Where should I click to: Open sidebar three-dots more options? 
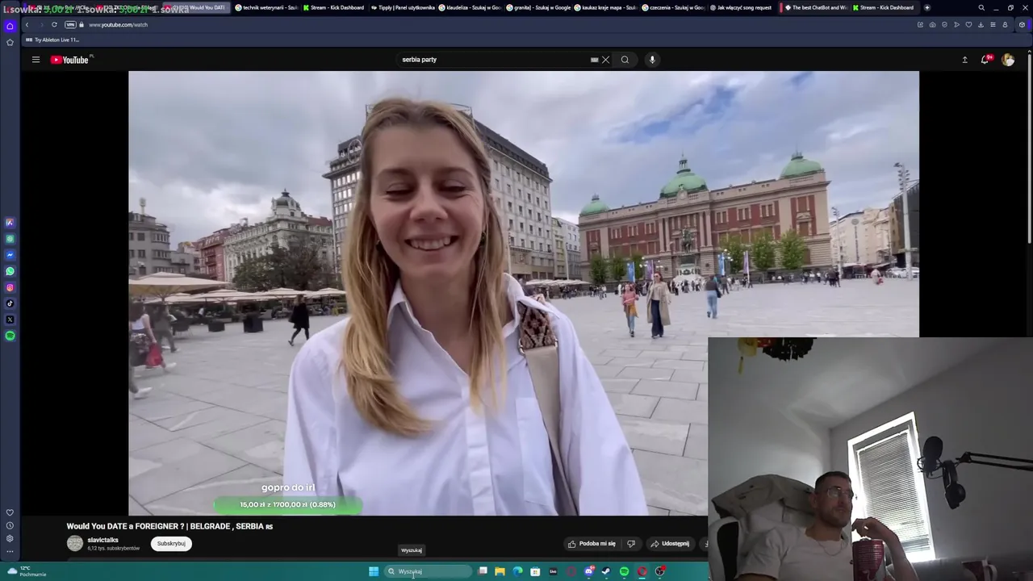tap(10, 552)
